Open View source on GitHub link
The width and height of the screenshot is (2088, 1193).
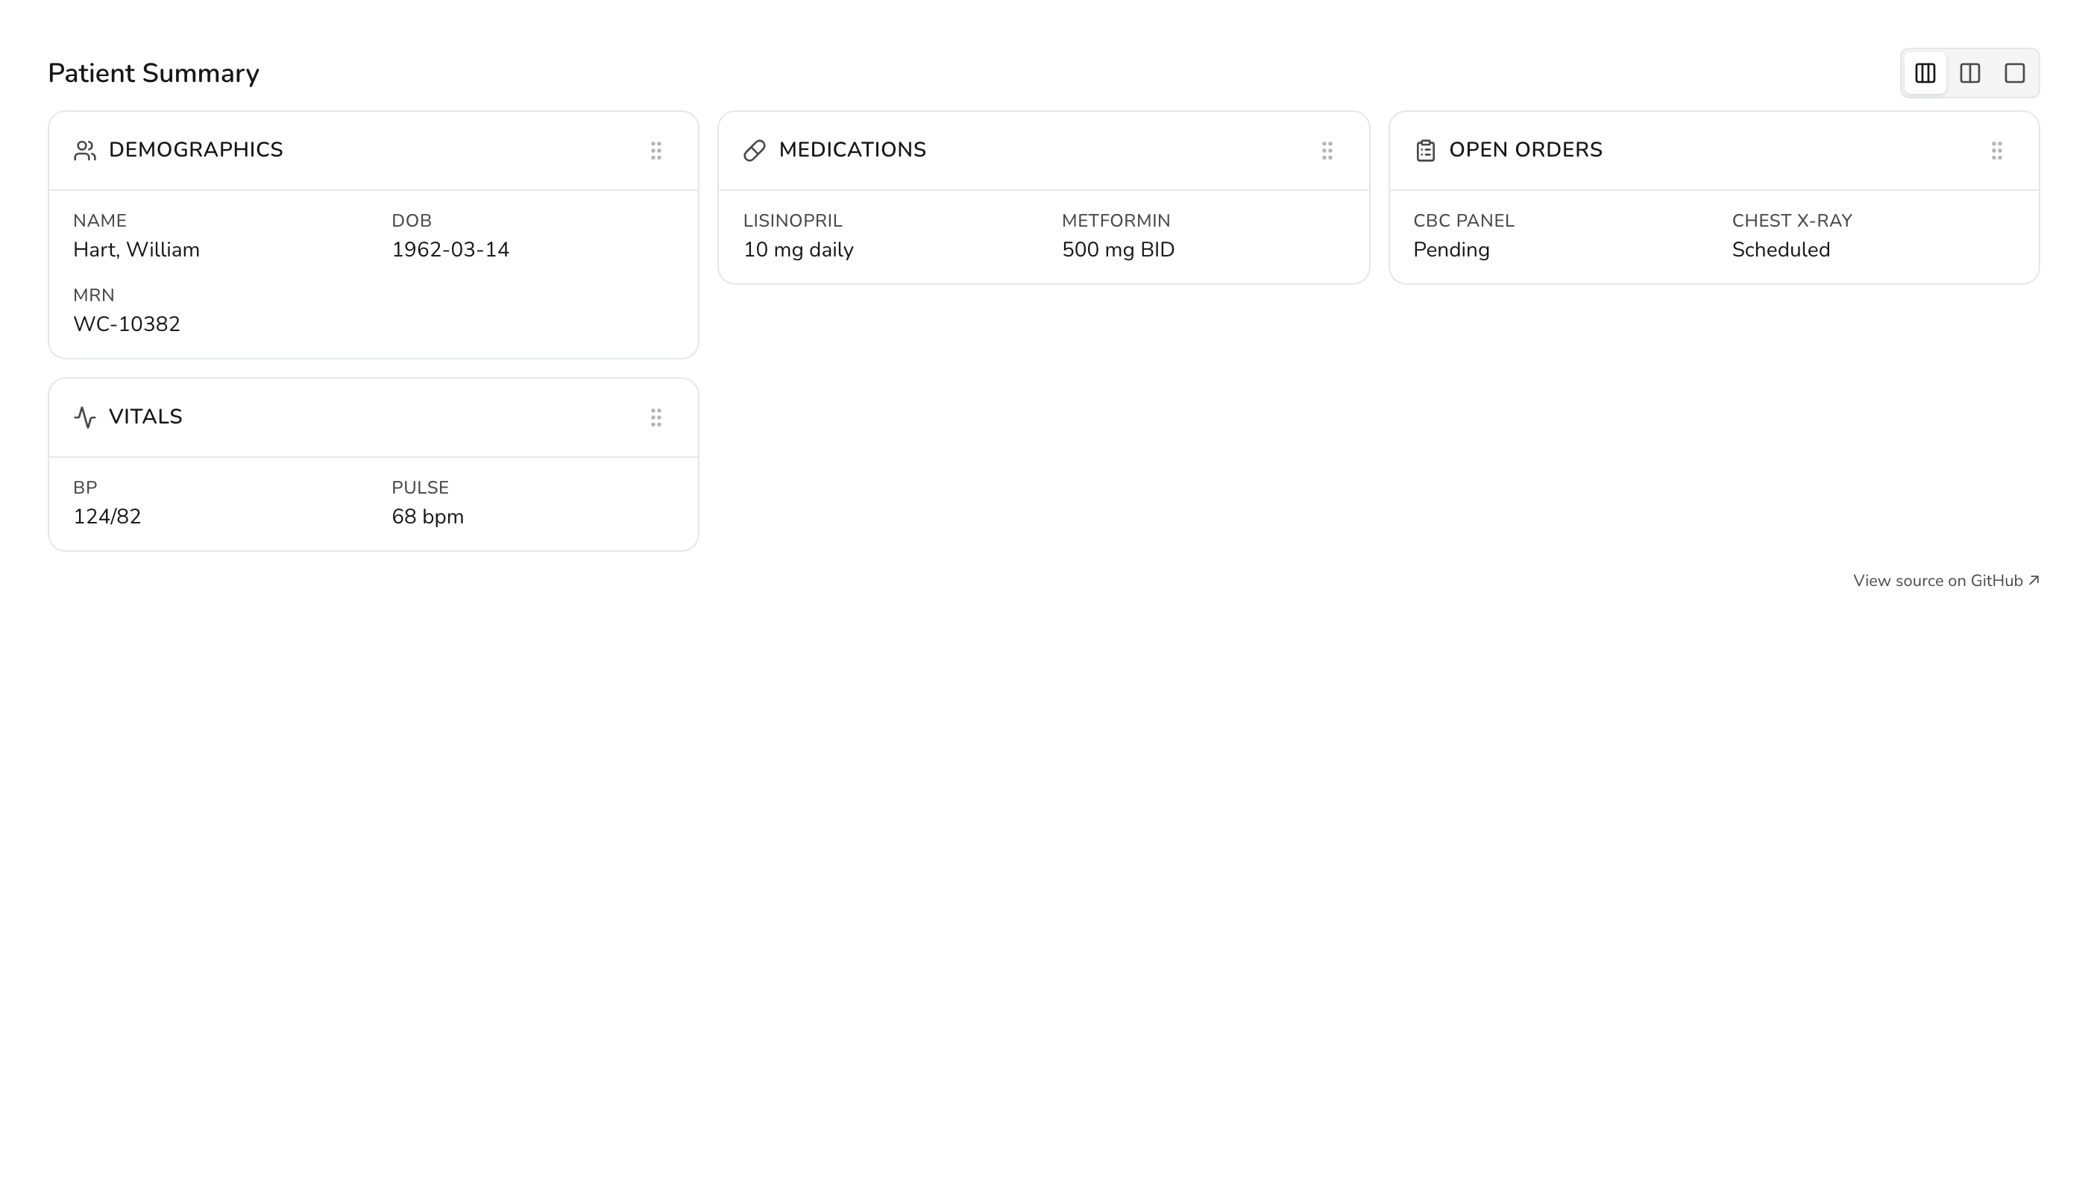point(1946,581)
